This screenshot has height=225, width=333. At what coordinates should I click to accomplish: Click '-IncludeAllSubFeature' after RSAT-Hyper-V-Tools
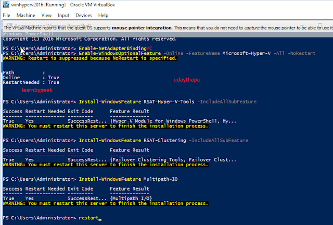pos(227,102)
